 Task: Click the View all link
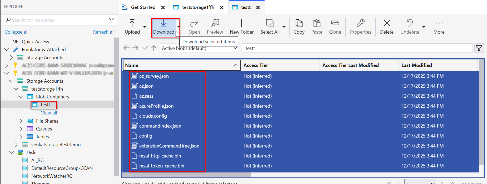[x=49, y=113]
